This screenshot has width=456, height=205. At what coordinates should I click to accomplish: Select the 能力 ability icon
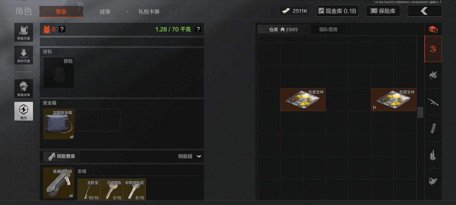click(24, 111)
